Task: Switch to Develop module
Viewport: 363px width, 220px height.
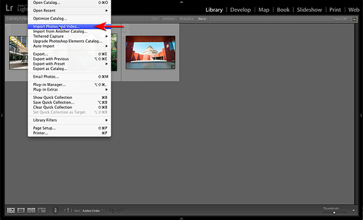Action: [240, 10]
